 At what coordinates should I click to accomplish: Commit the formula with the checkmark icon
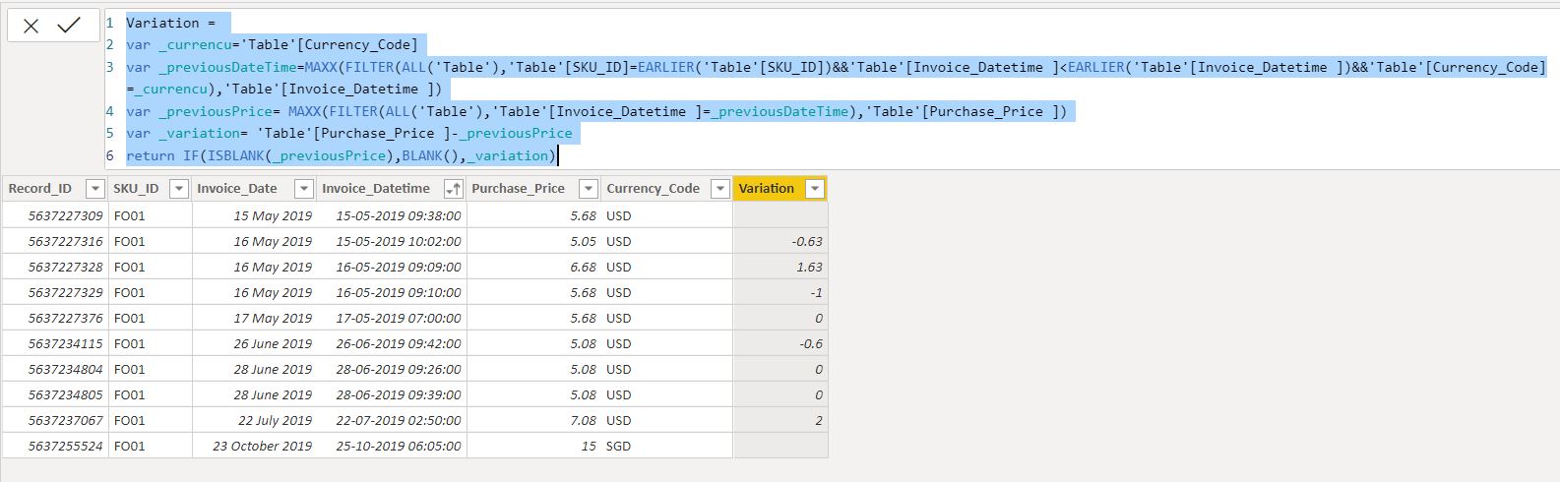point(69,26)
